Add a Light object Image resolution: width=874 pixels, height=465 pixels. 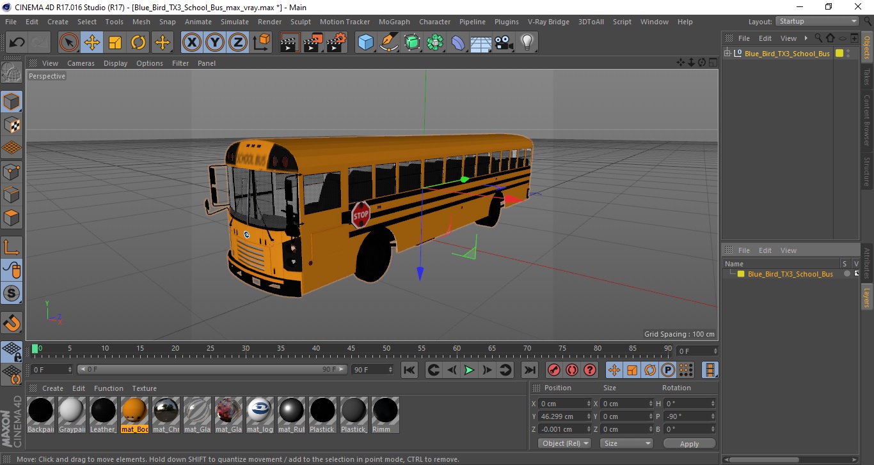(527, 43)
